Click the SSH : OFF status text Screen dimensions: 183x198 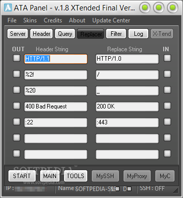(152, 189)
